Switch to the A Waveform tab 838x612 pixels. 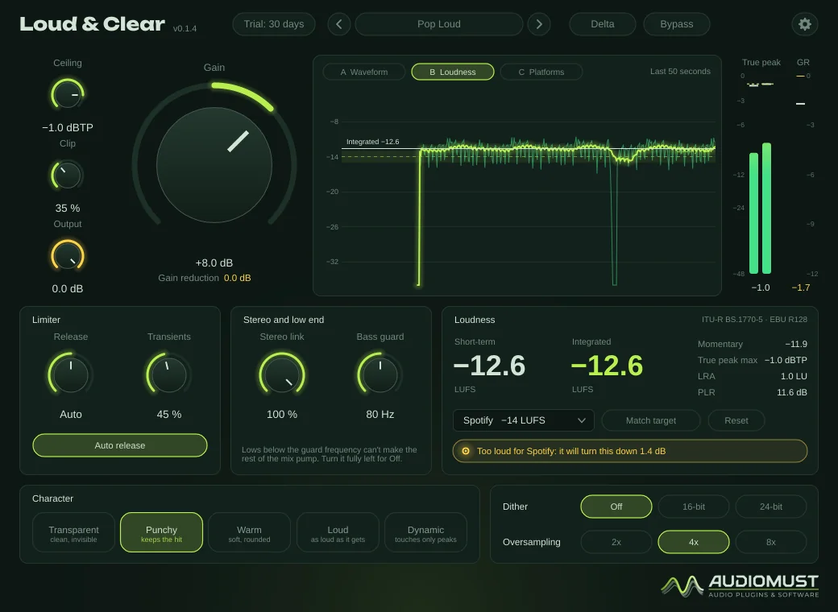[364, 72]
